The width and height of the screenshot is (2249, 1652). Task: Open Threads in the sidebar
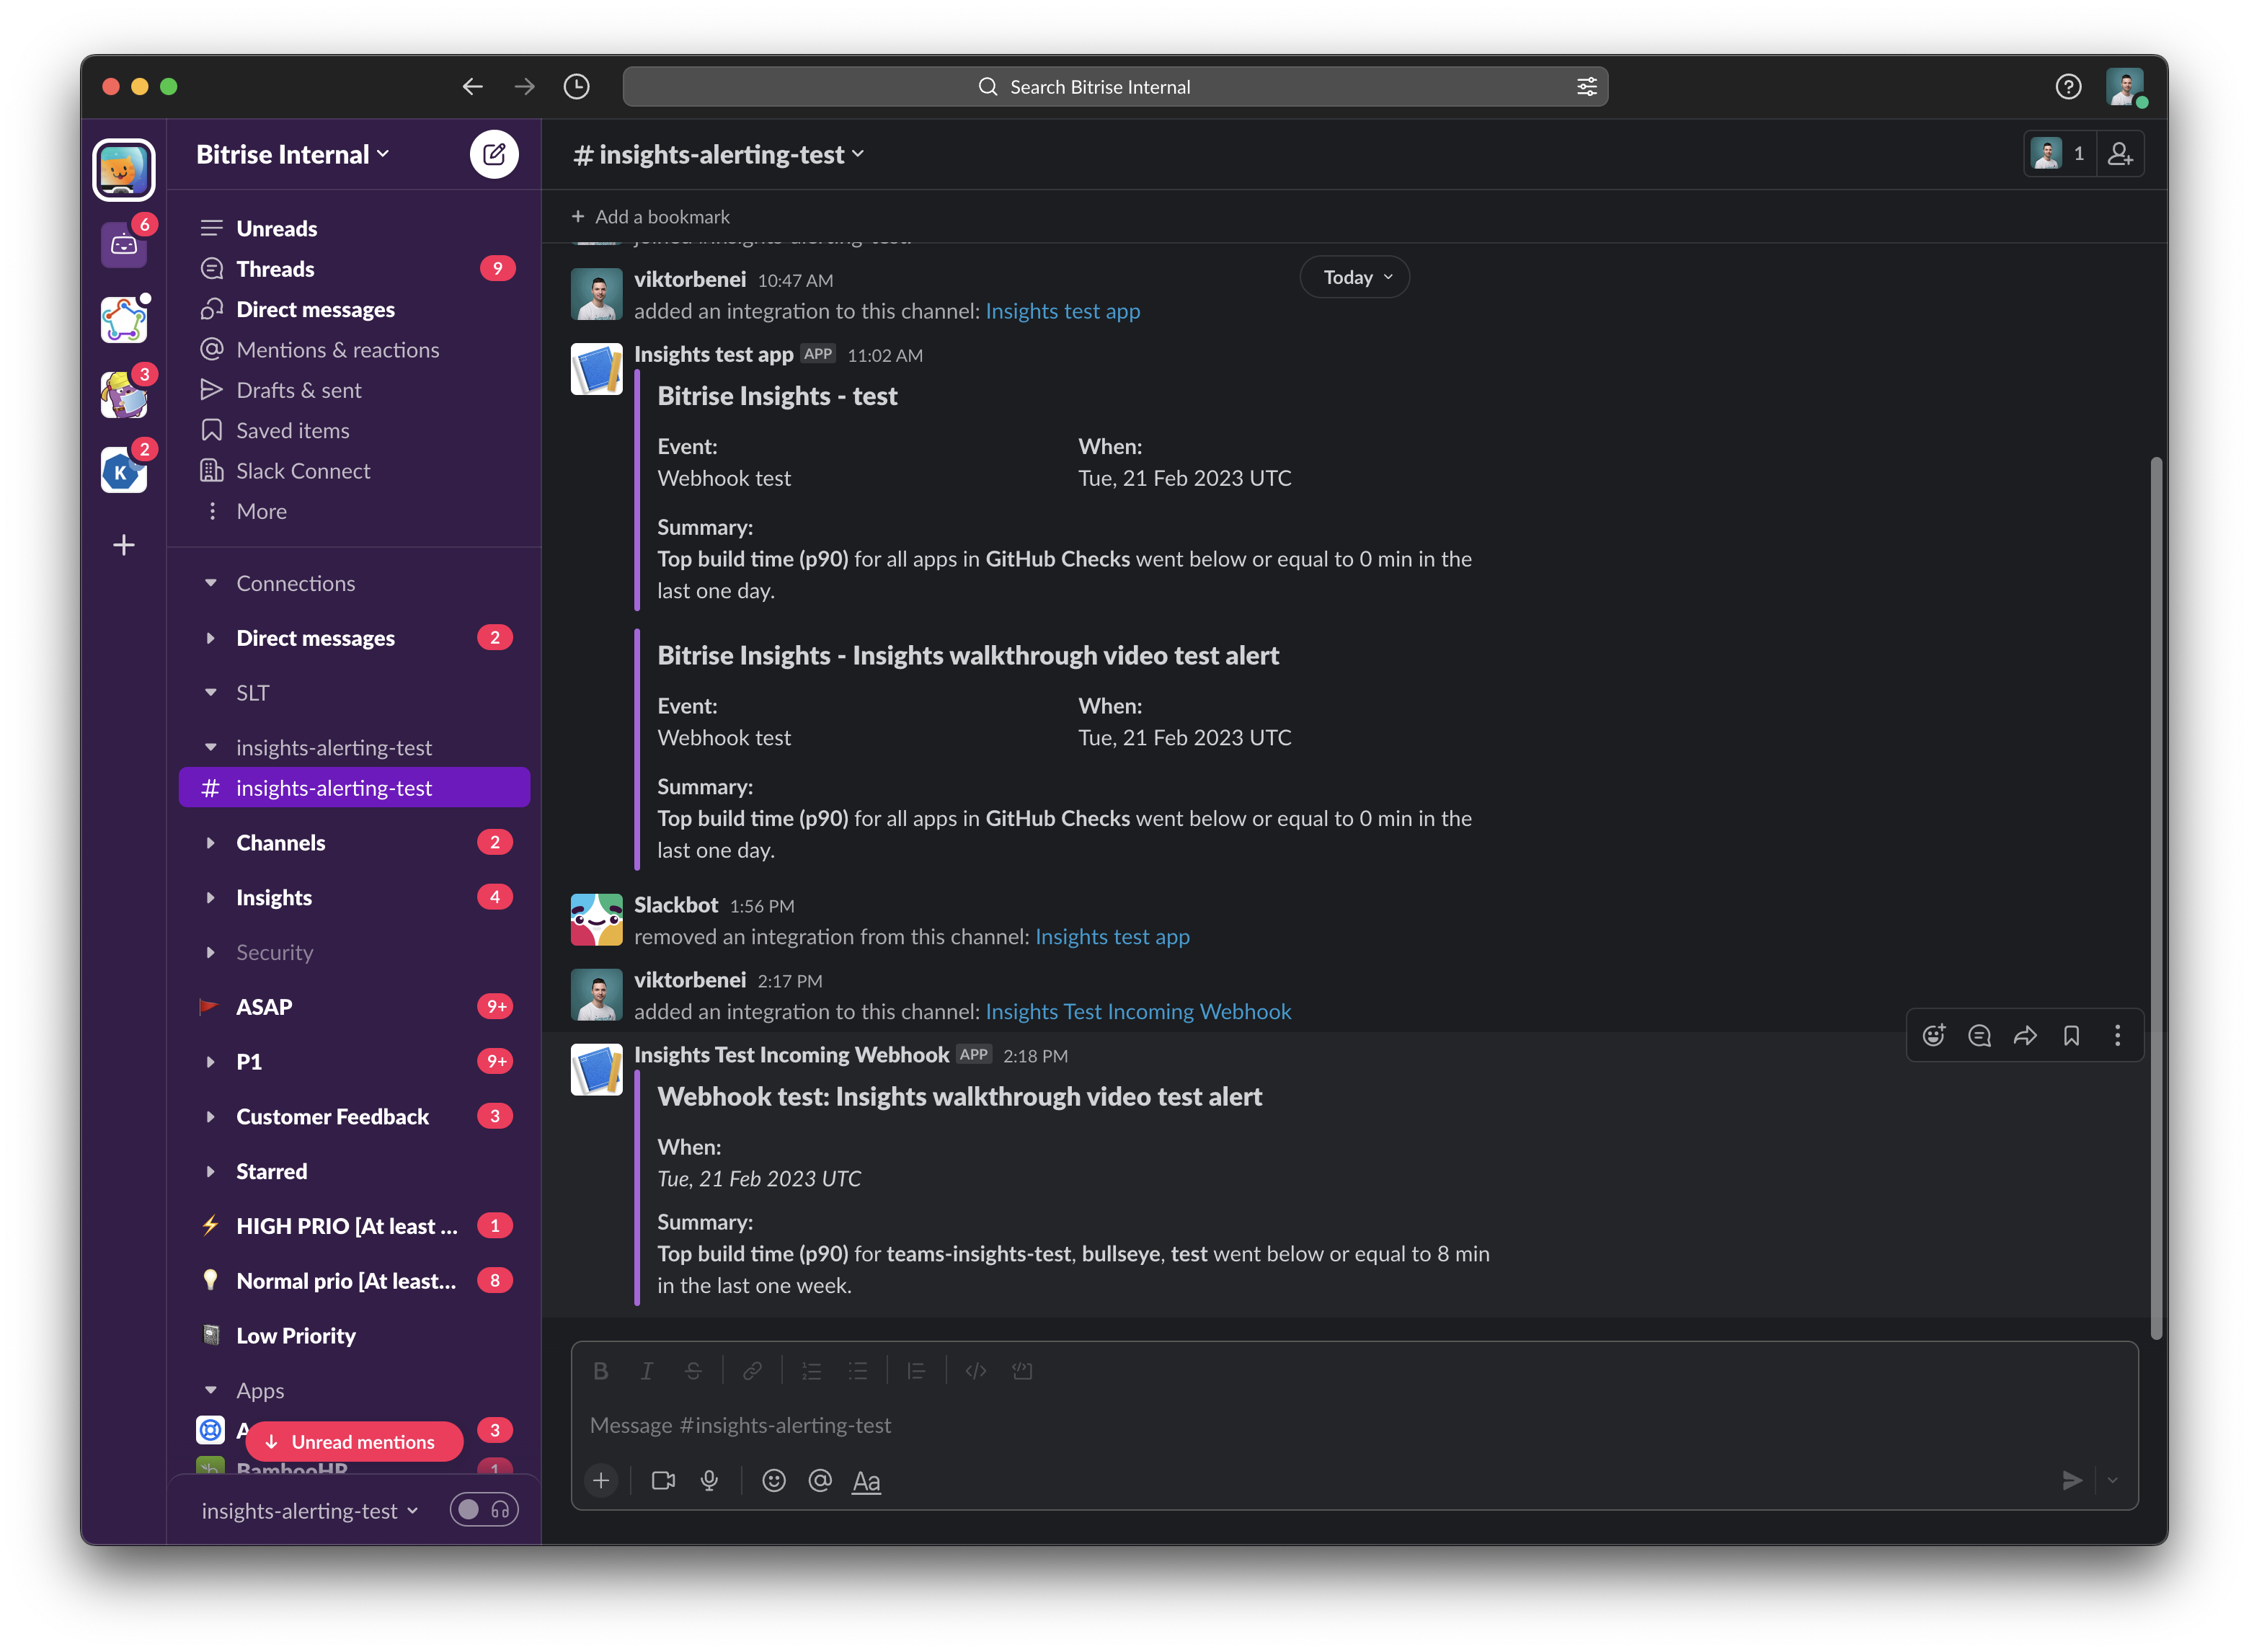pyautogui.click(x=354, y=268)
